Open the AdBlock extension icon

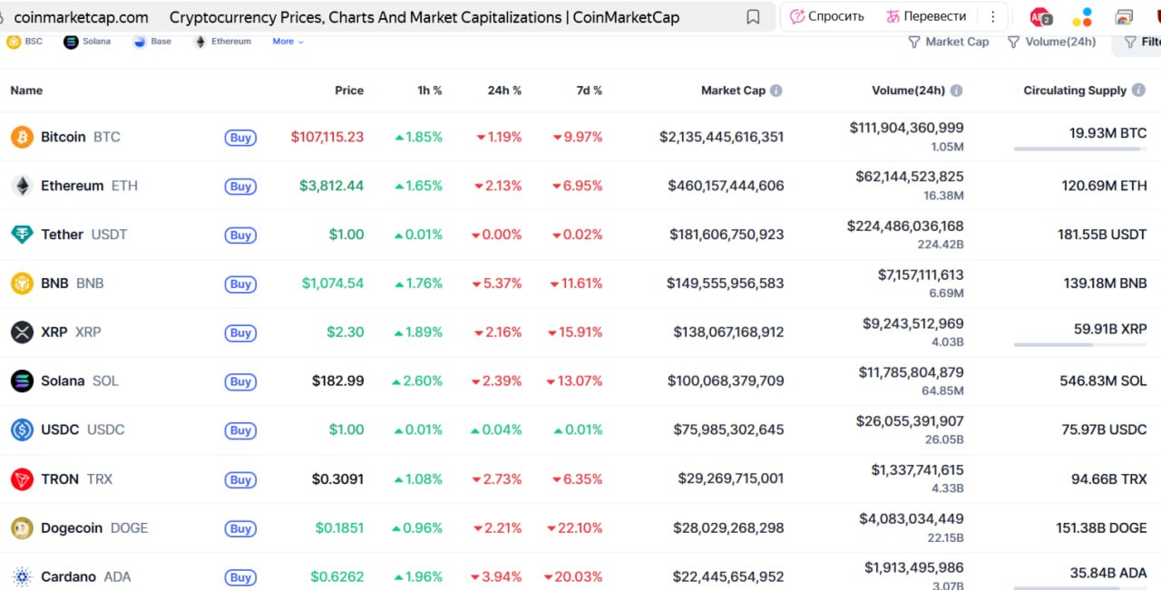coord(1040,17)
